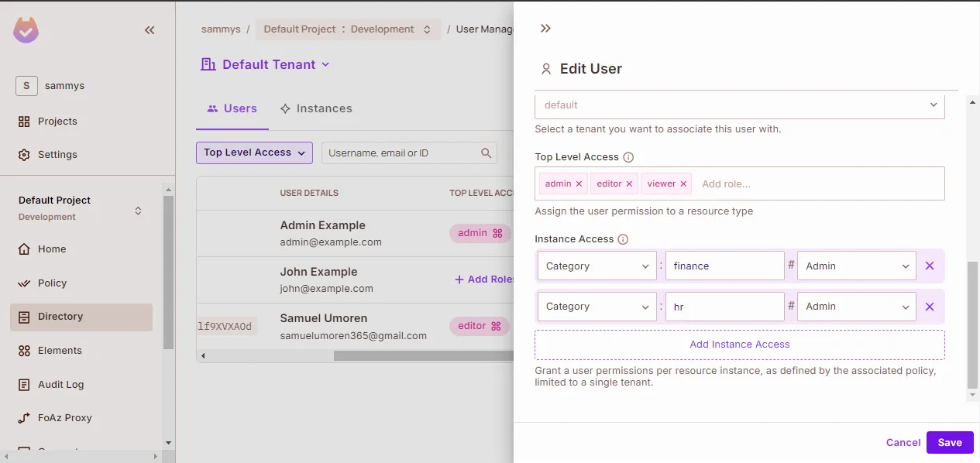This screenshot has height=463, width=980.
Task: Delete the finance instance access row
Action: click(930, 266)
